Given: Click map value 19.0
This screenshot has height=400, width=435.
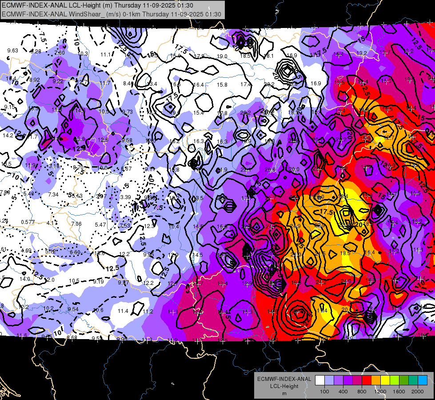Looking at the screenshot, I should [222, 56].
